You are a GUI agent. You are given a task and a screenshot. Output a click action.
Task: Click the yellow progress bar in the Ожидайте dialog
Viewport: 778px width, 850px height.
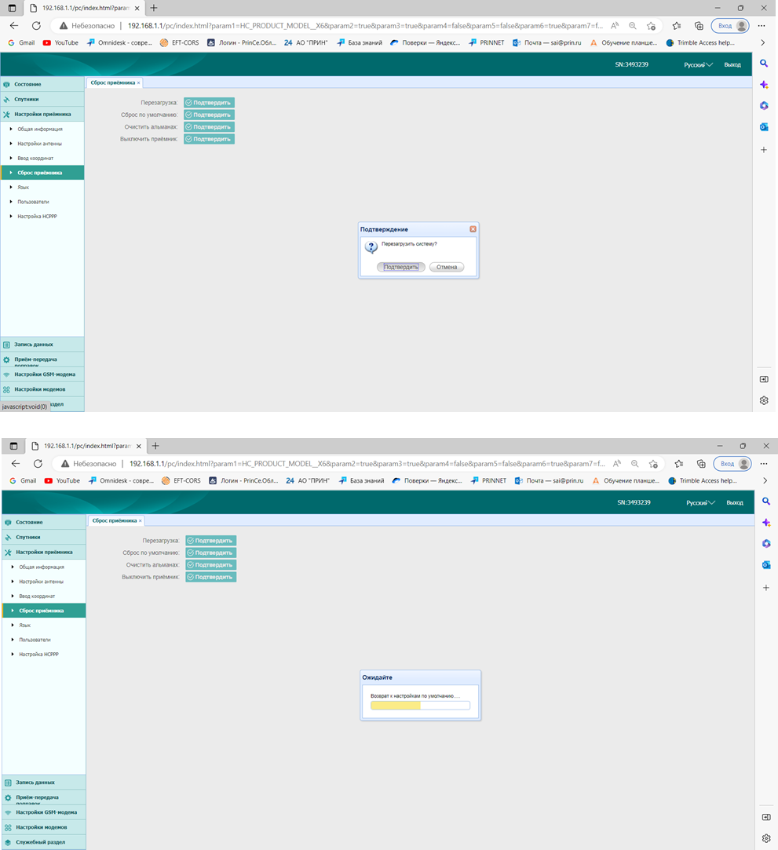[x=420, y=706]
